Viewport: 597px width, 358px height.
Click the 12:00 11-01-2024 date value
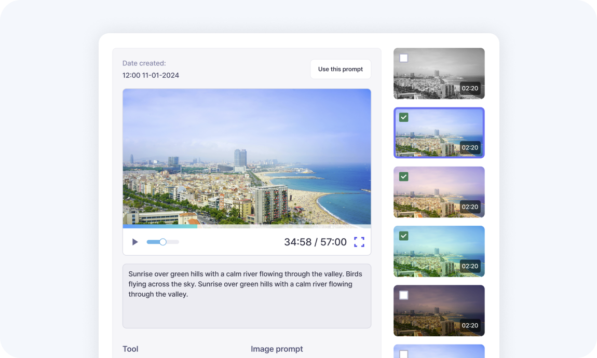click(151, 75)
